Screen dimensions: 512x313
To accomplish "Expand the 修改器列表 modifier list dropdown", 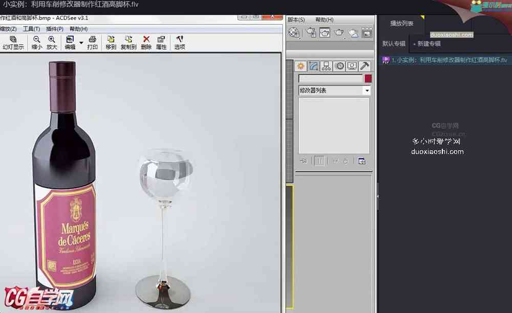I will 367,91.
